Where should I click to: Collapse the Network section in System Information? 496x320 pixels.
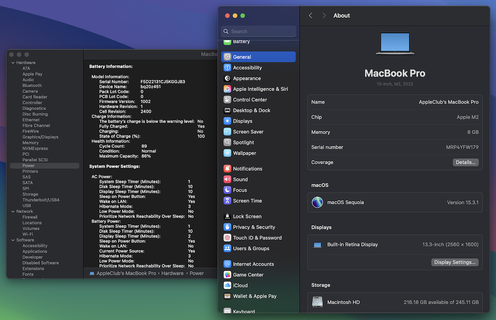click(x=13, y=212)
